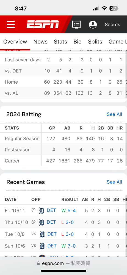Tap Tigers logo in Sun 10/6 row
Screen dimensions: 127x275
coord(42,246)
